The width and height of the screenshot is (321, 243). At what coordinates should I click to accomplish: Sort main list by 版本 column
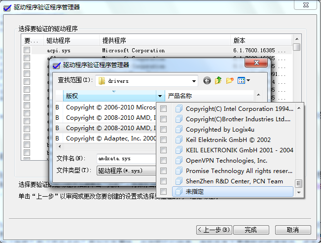click(x=261, y=40)
